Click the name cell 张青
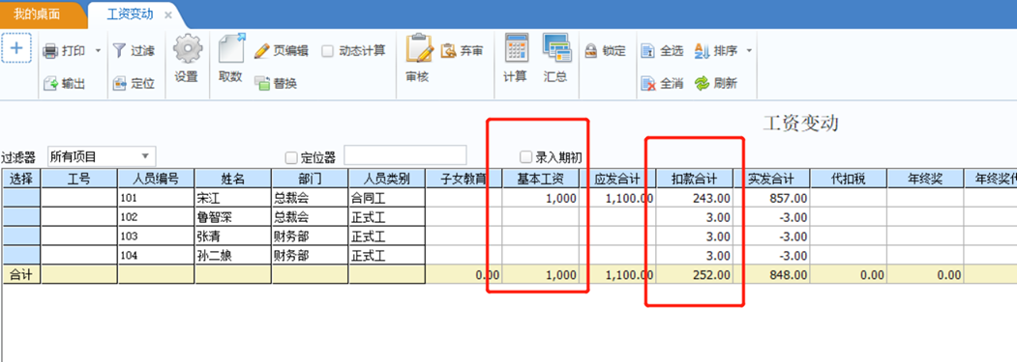The height and width of the screenshot is (362, 1017). pos(233,236)
